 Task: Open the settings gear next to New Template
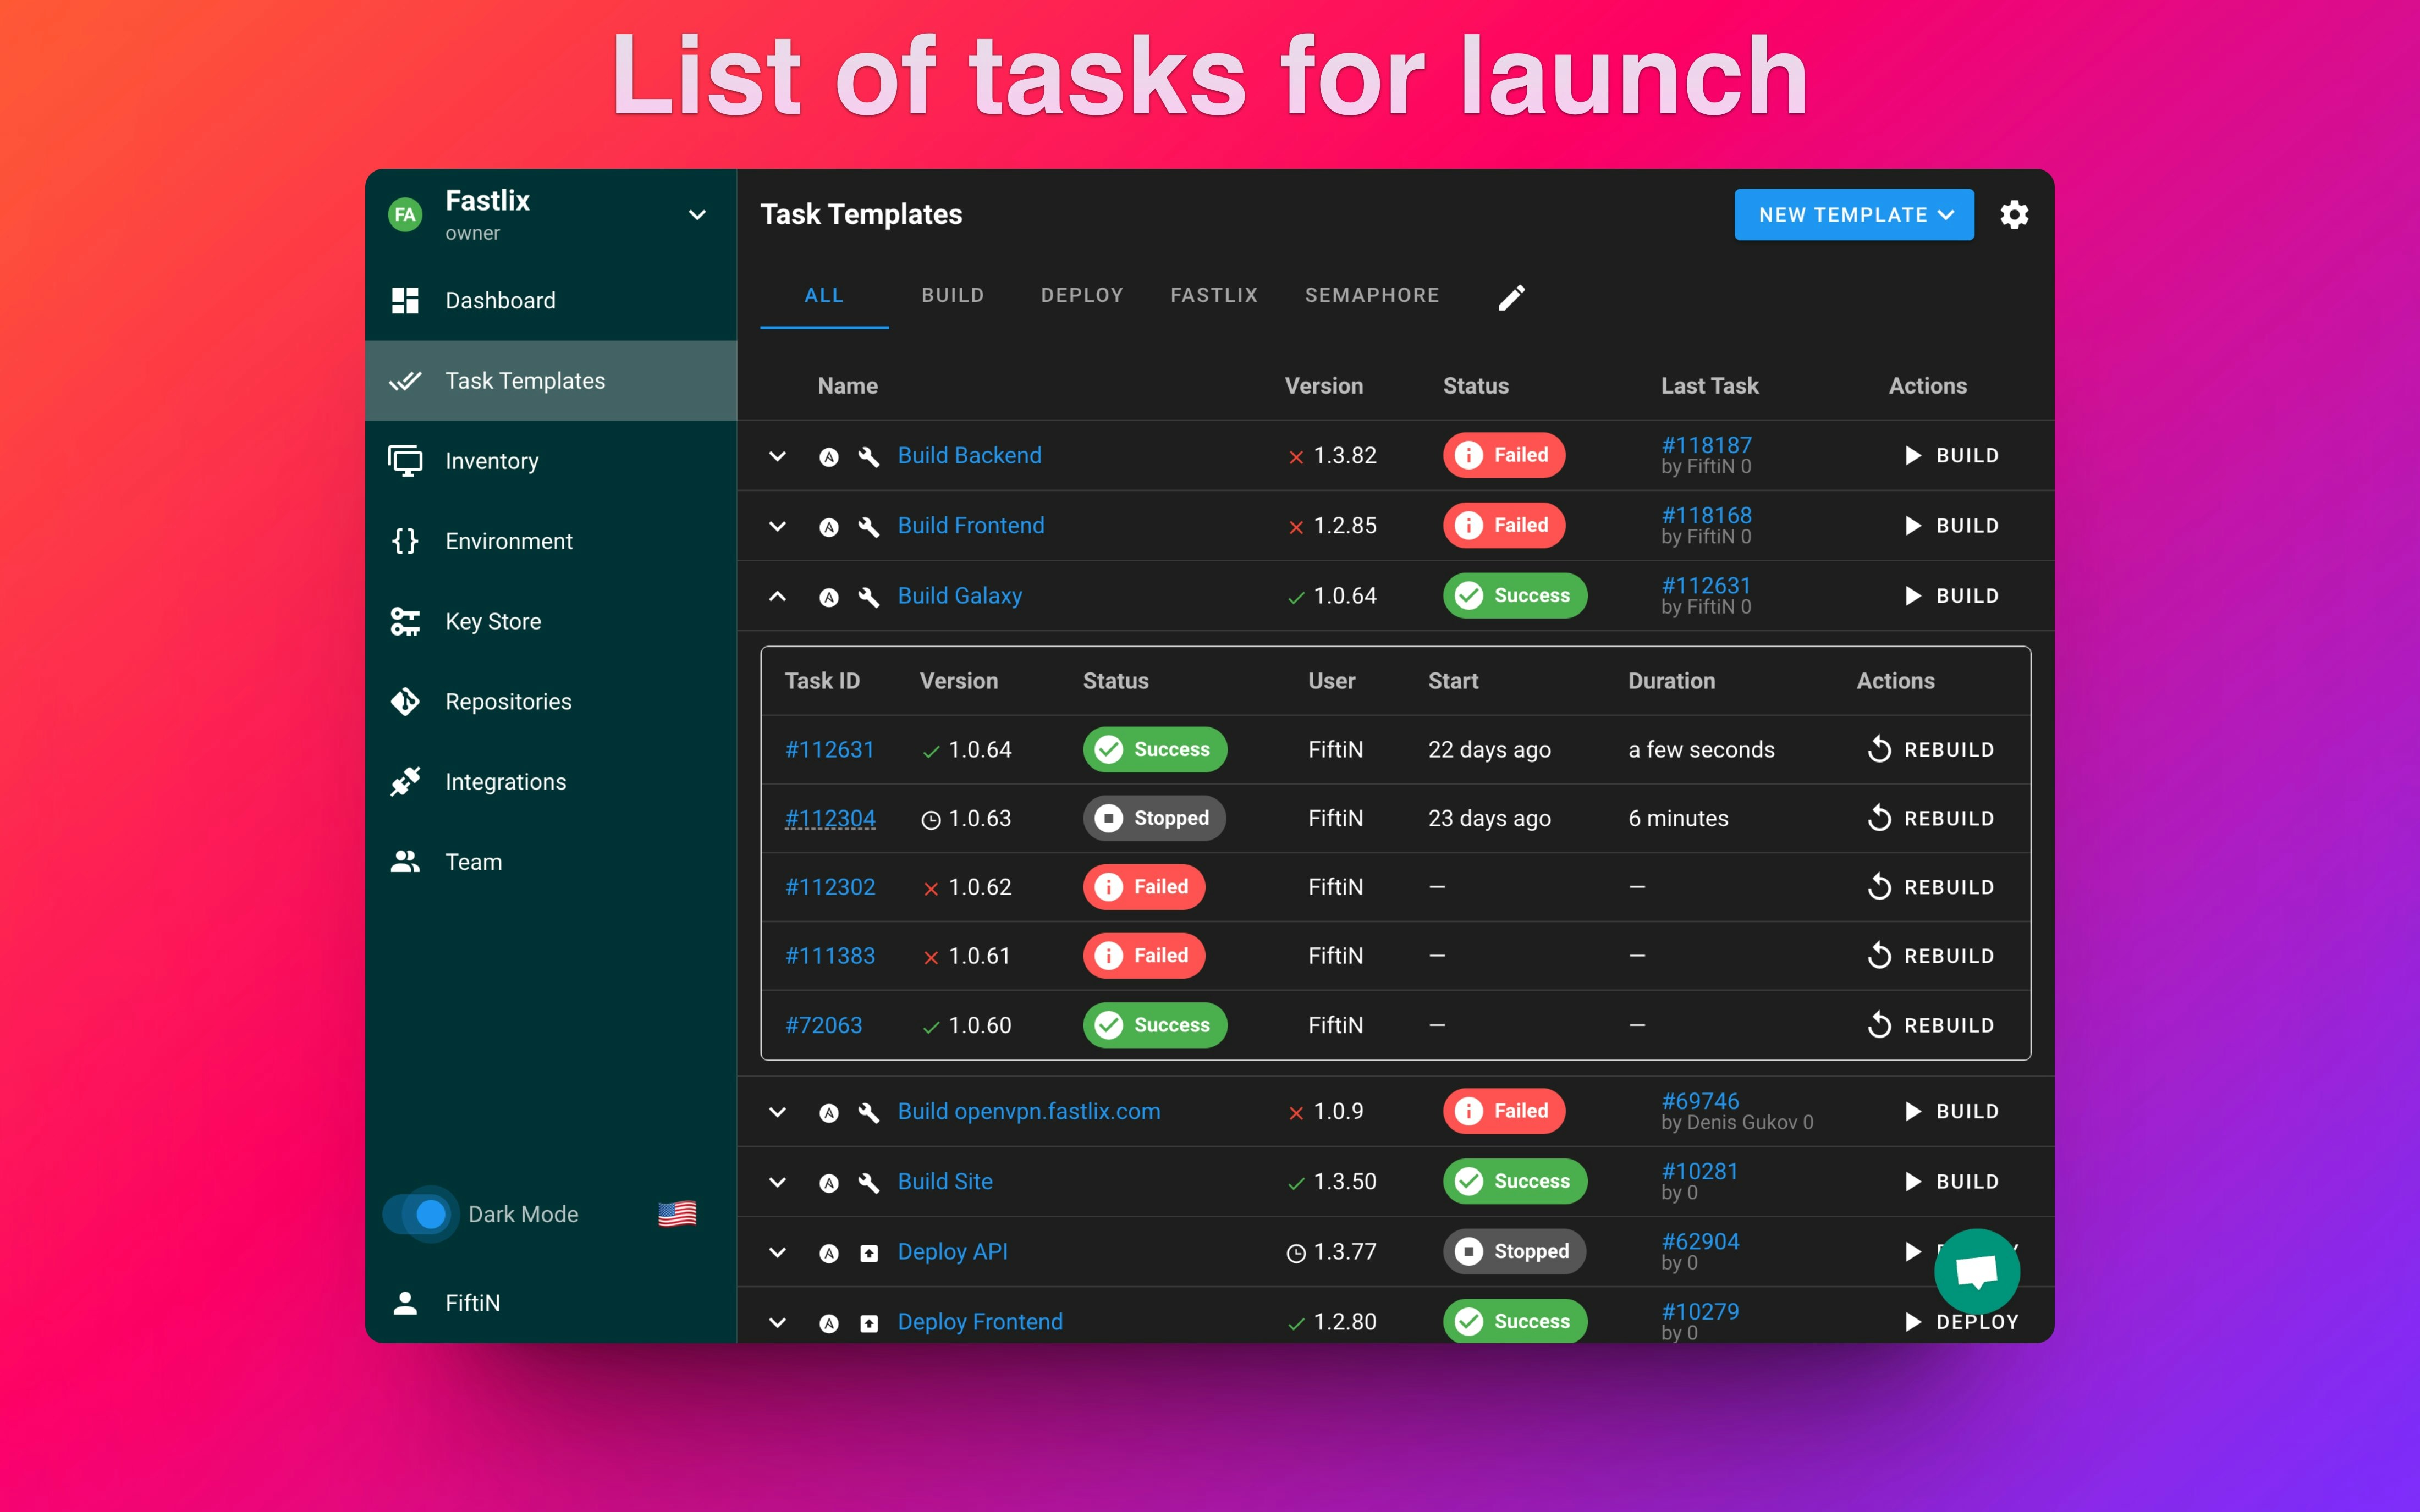click(2014, 214)
